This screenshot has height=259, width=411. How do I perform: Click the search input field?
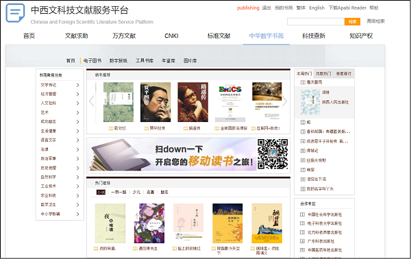pyautogui.click(x=316, y=21)
